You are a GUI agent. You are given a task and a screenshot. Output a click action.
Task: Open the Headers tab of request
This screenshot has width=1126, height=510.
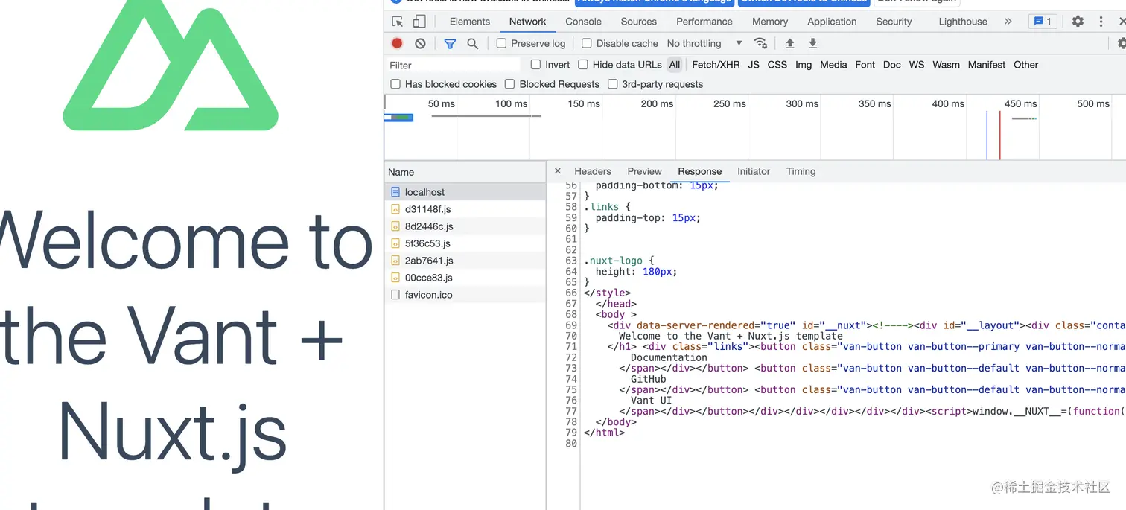pyautogui.click(x=593, y=171)
